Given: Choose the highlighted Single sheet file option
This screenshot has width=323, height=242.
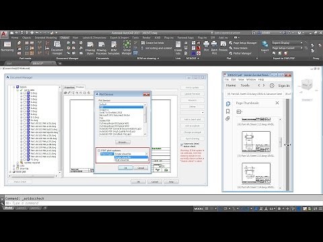Looking at the screenshot, I should click(x=131, y=157).
